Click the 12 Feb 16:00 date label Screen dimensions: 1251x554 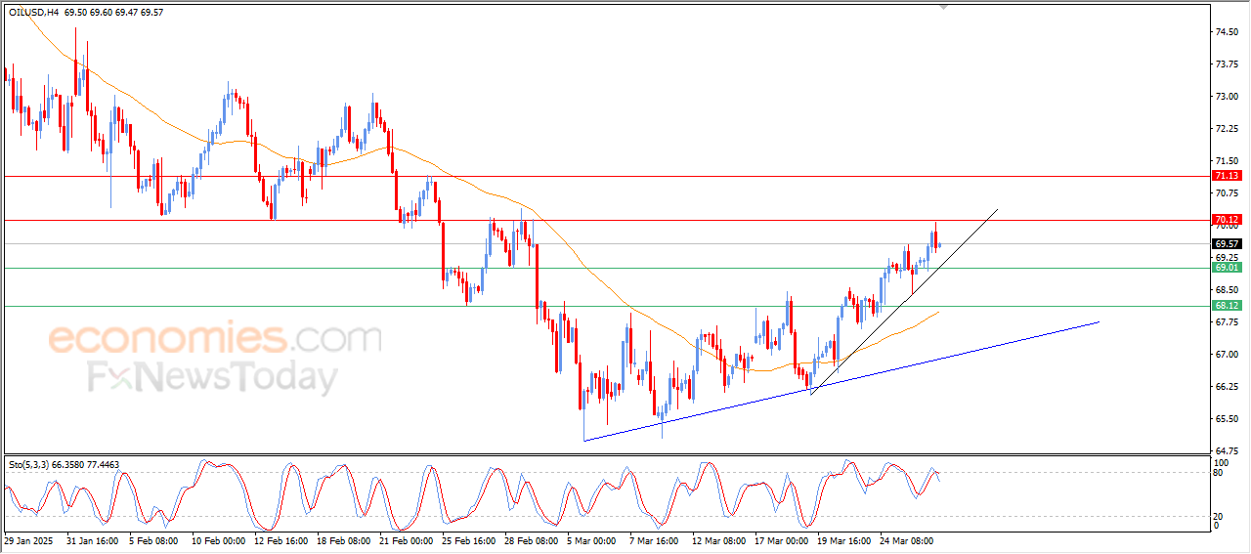click(x=280, y=539)
